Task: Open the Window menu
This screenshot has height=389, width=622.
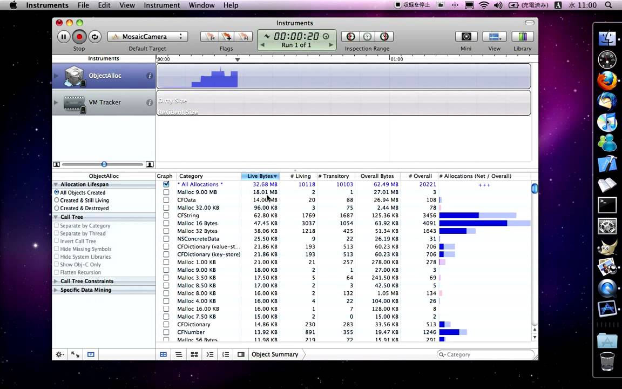Action: [x=201, y=5]
